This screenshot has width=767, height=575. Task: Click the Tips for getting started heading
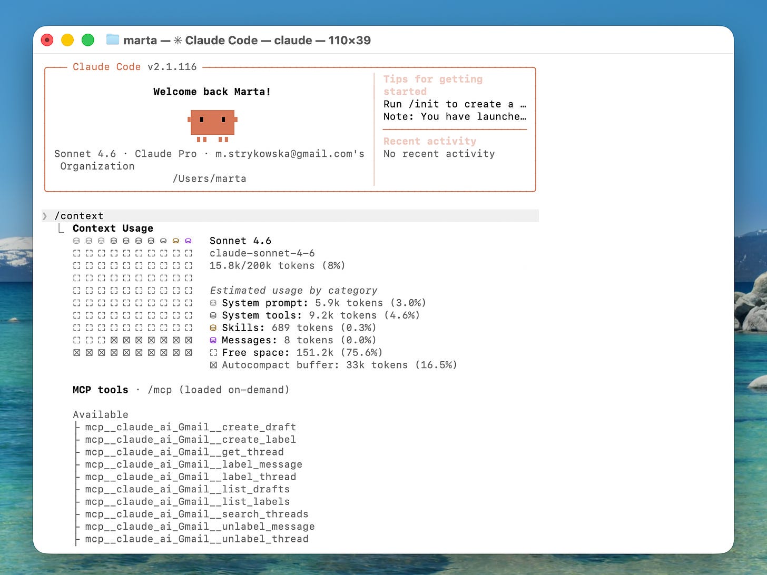click(433, 85)
